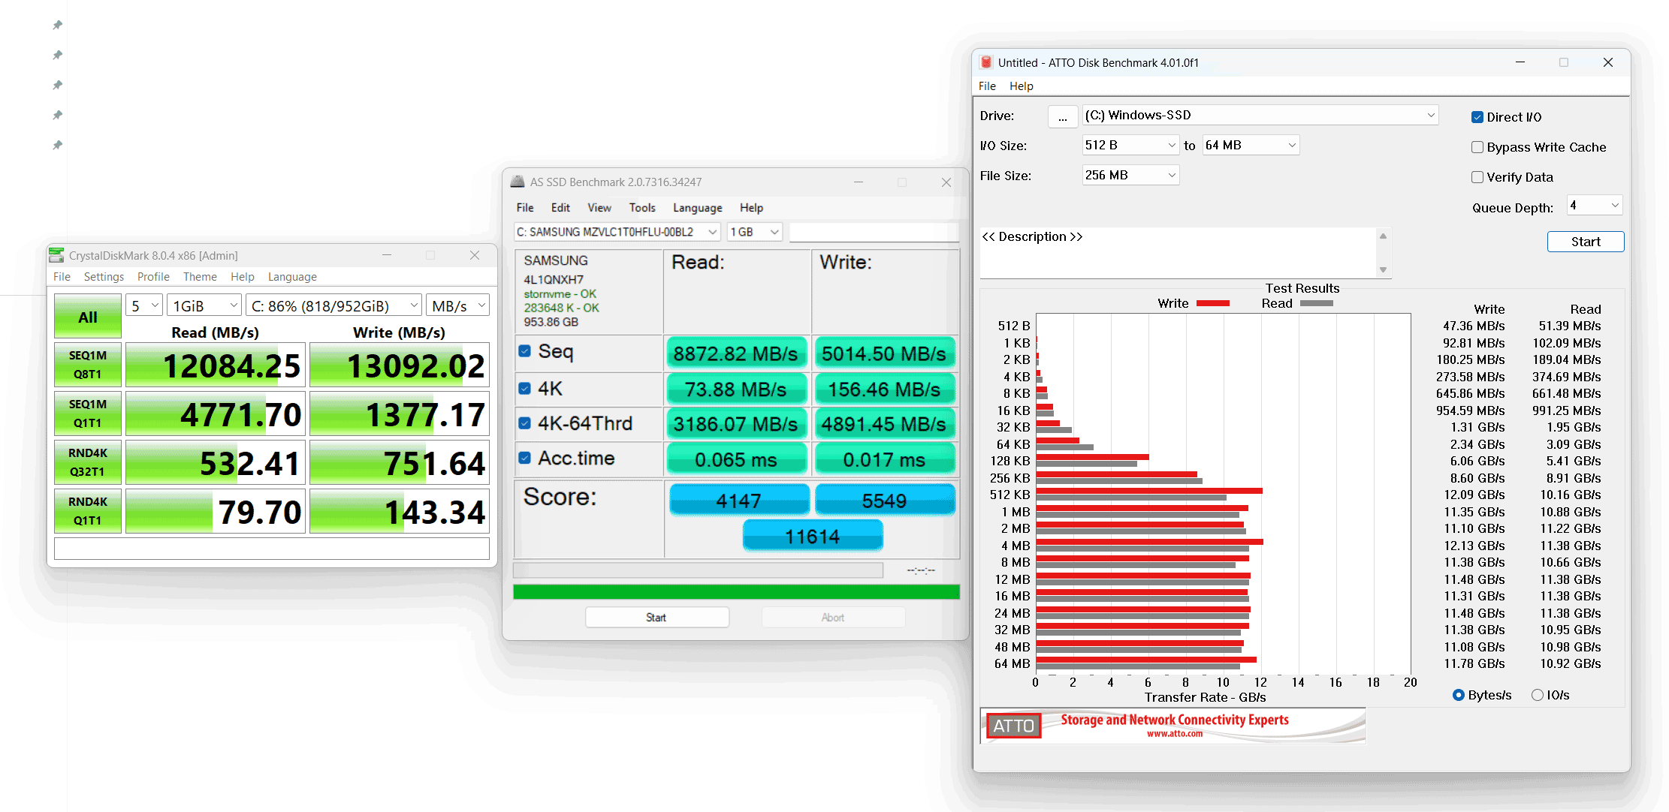Uncheck the 4K-64Thrd test checkbox
1669x812 pixels.
(525, 423)
